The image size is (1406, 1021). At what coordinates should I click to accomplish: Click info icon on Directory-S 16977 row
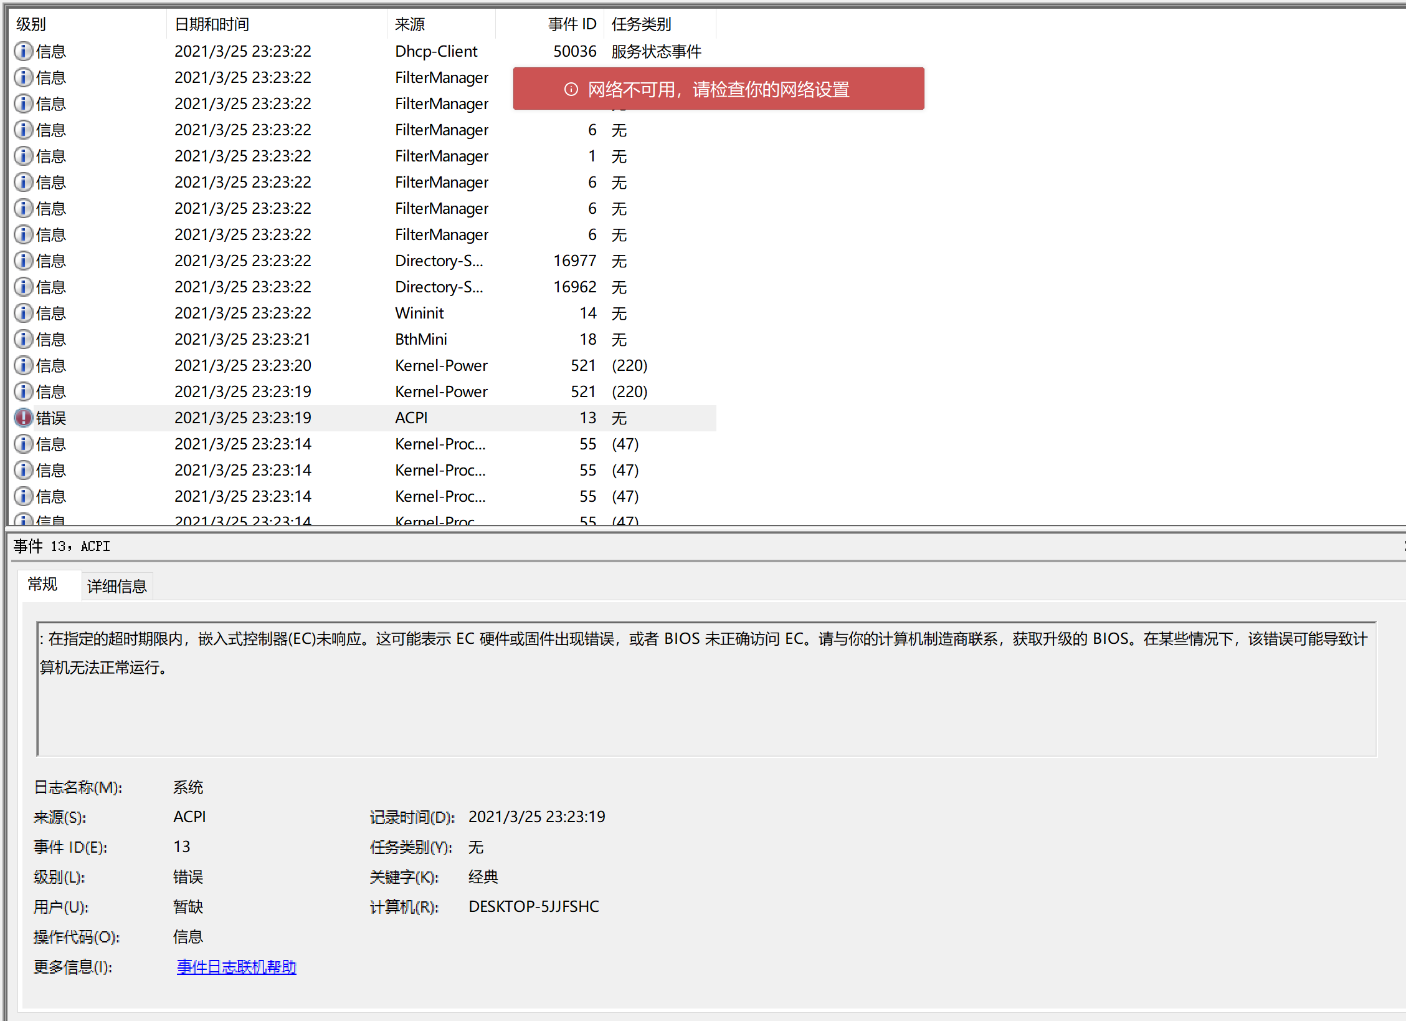point(23,261)
